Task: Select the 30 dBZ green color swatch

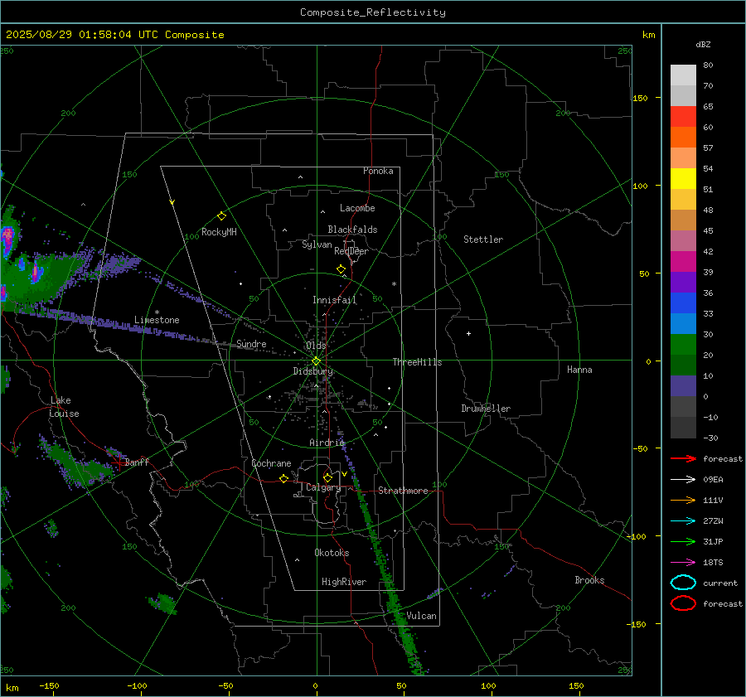Action: coord(683,345)
